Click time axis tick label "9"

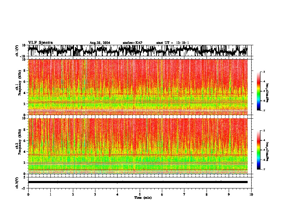(229, 194)
